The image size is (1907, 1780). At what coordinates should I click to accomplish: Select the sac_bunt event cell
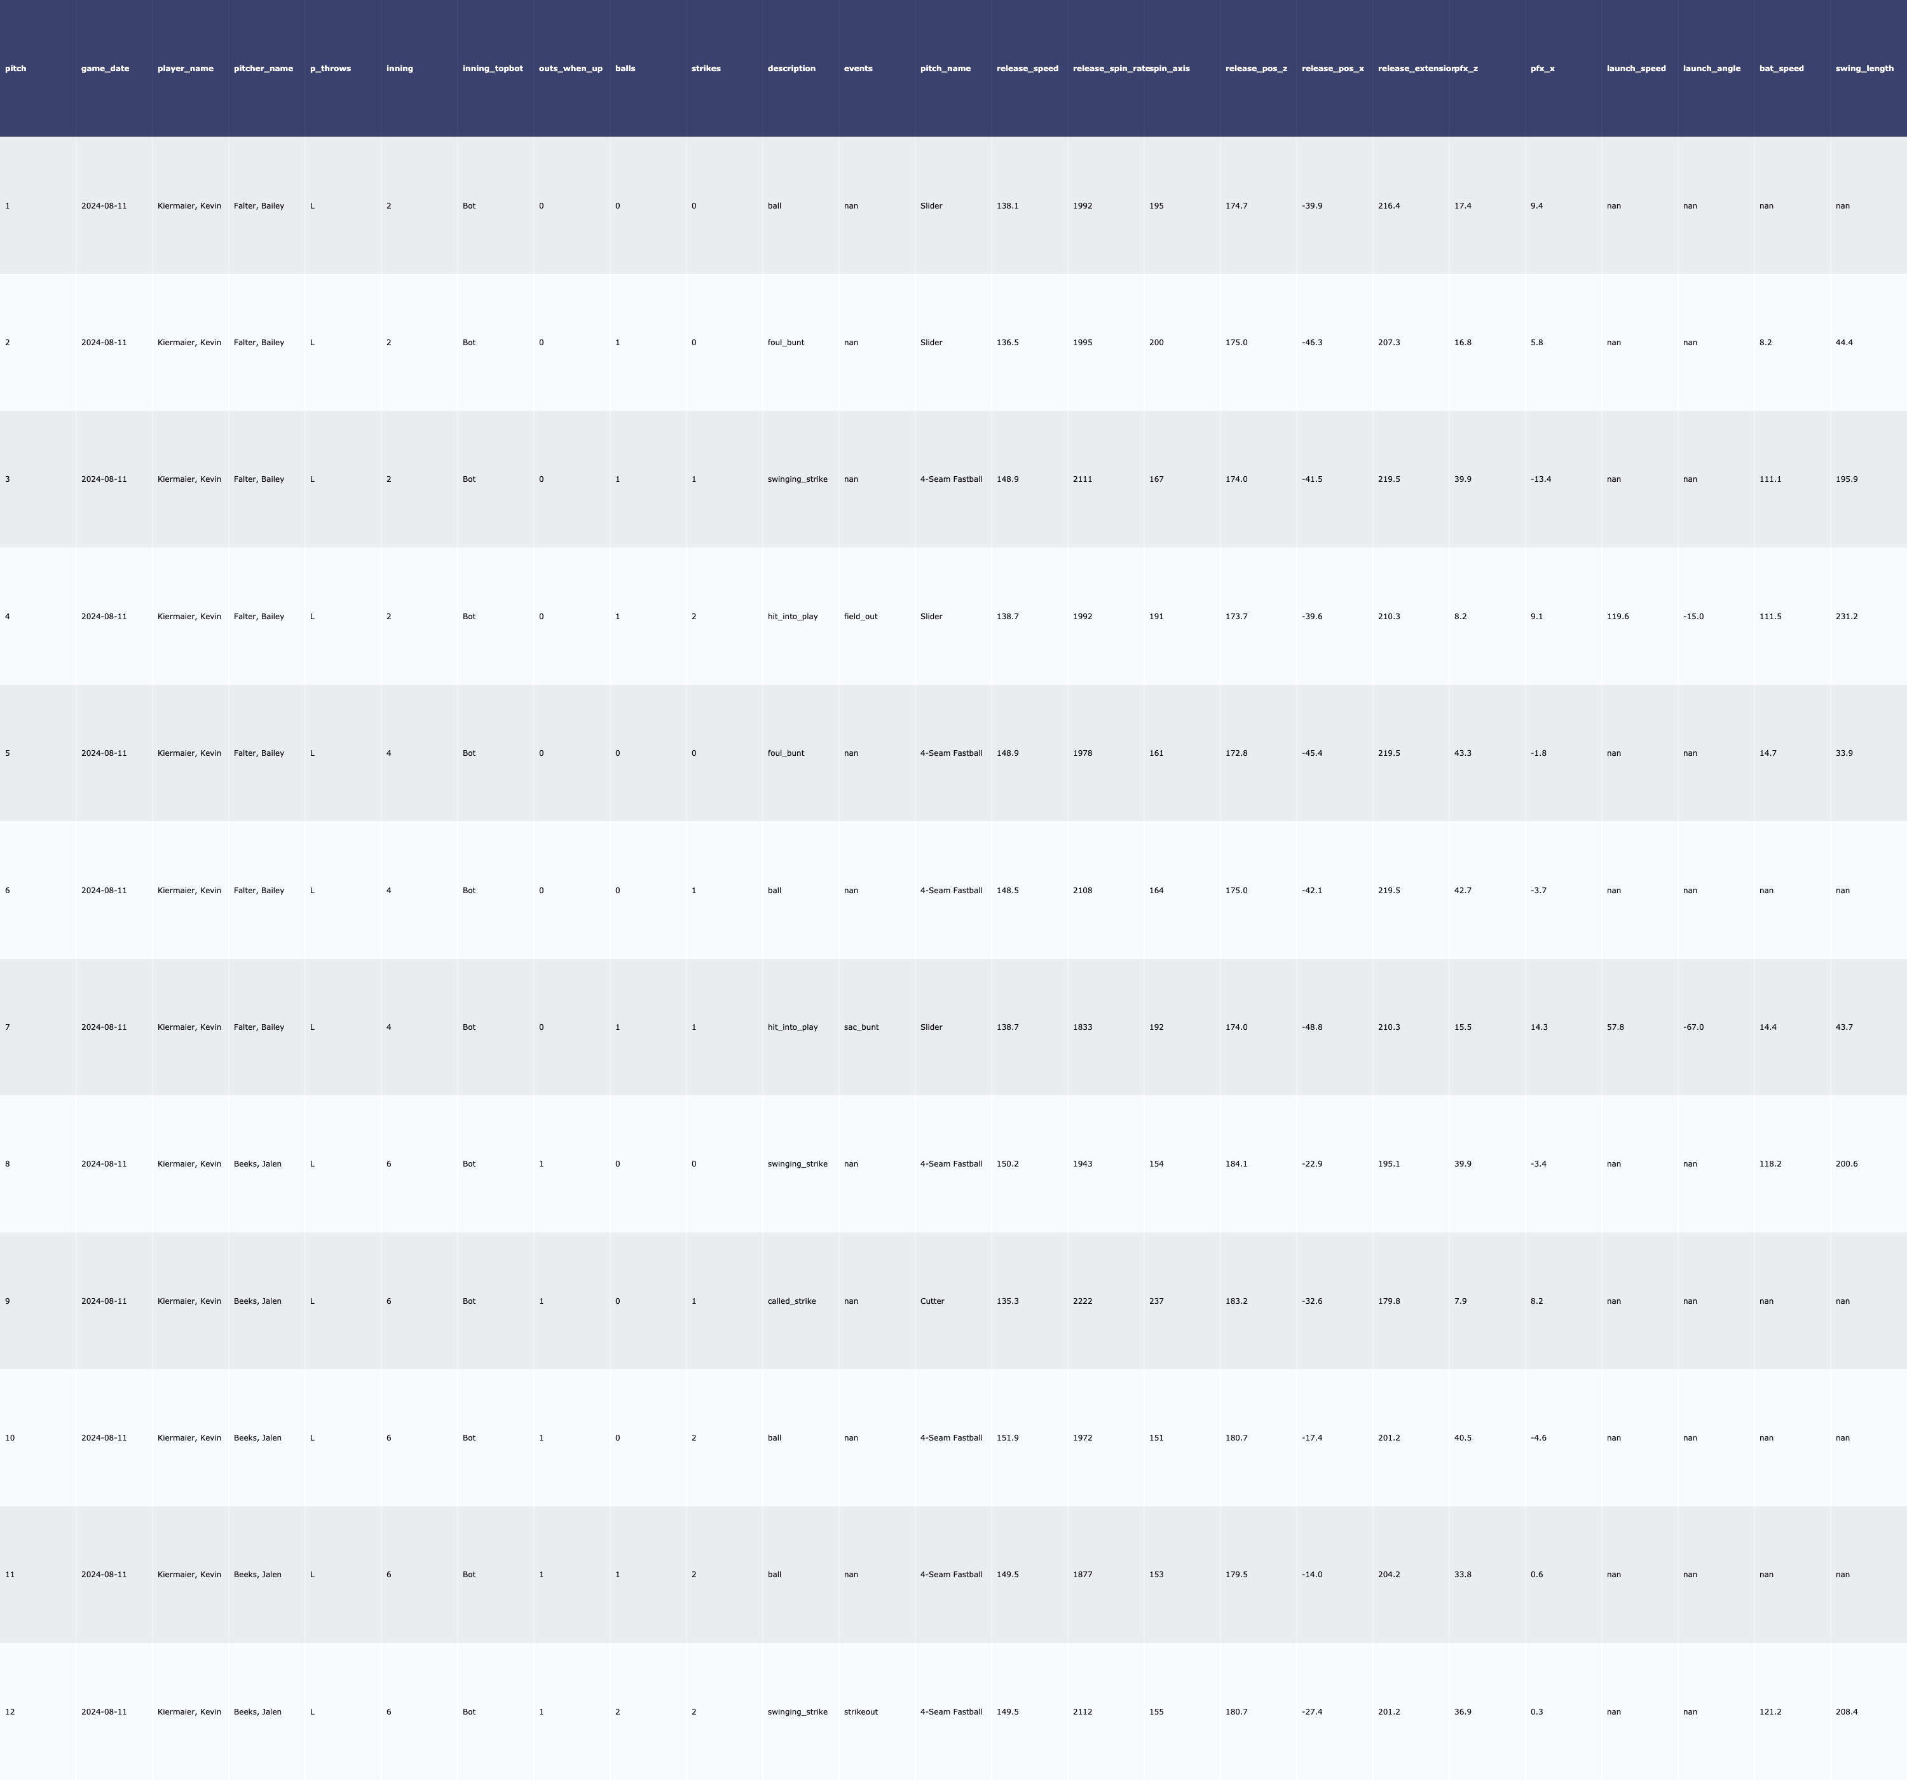pyautogui.click(x=861, y=1028)
